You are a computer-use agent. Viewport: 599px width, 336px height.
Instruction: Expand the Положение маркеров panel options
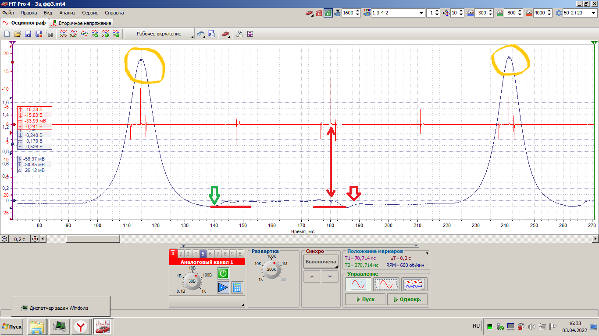(427, 253)
